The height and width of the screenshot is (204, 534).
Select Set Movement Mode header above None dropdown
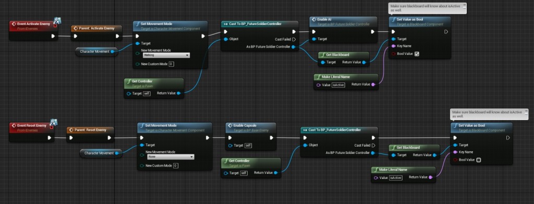(x=175, y=128)
